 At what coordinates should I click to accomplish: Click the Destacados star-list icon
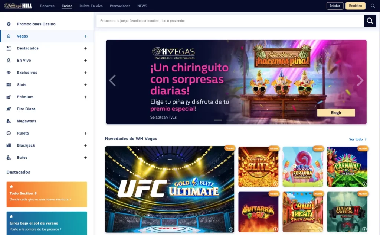[x=9, y=48]
